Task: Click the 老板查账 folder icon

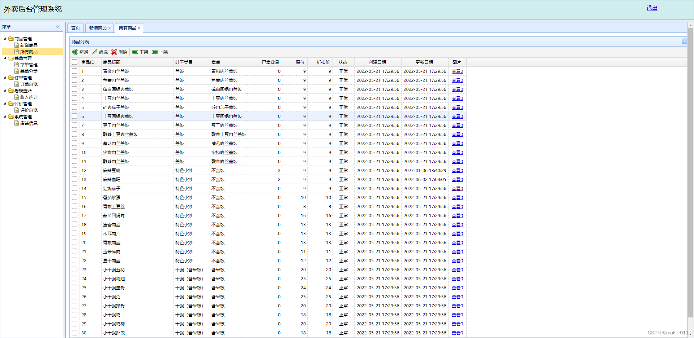Action: (11, 91)
